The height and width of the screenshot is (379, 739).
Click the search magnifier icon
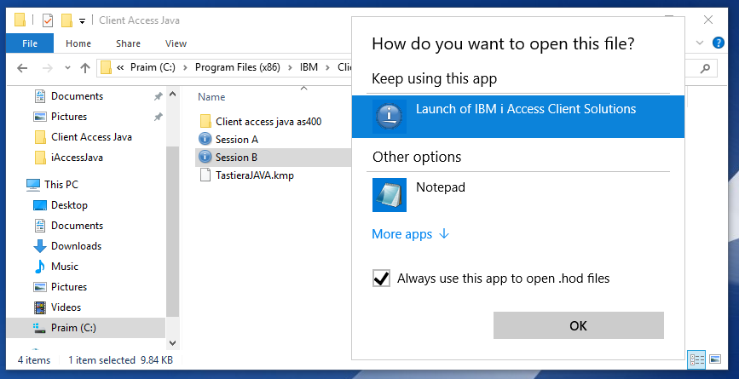[x=705, y=68]
